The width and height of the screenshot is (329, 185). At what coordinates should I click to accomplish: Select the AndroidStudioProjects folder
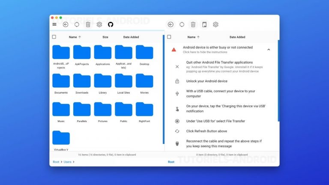click(x=61, y=57)
